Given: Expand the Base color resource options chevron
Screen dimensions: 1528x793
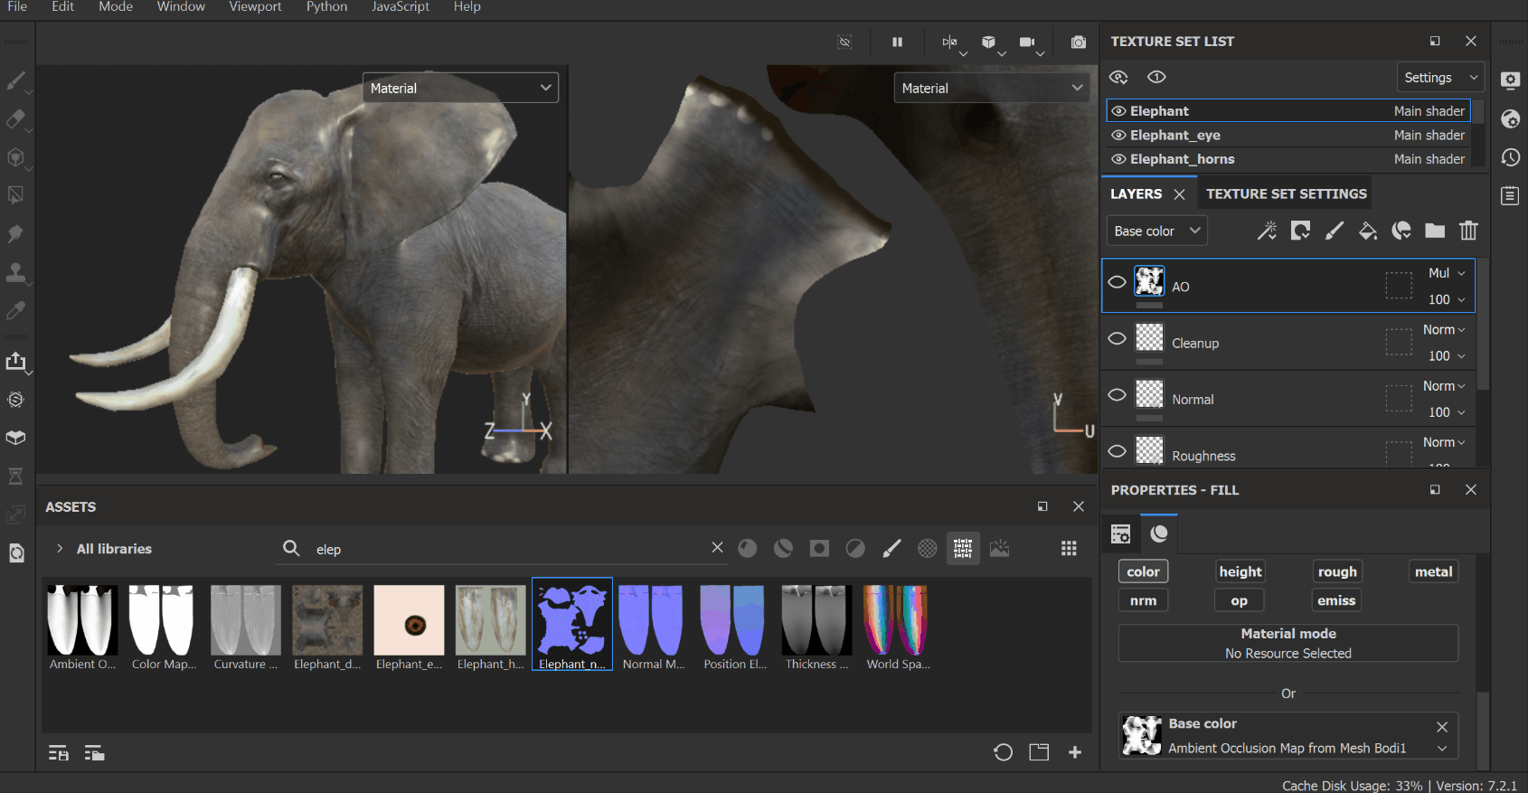Looking at the screenshot, I should point(1442,749).
